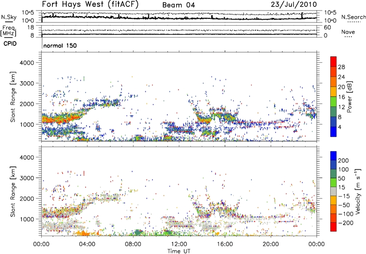Click the power colorbar value 28
366x254 pixels.
tap(341, 67)
